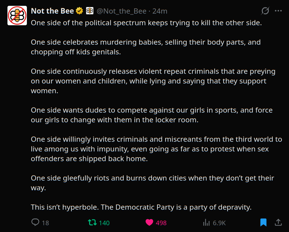This screenshot has height=232, width=289.
Task: Click the 498 likes count
Action: point(161,223)
